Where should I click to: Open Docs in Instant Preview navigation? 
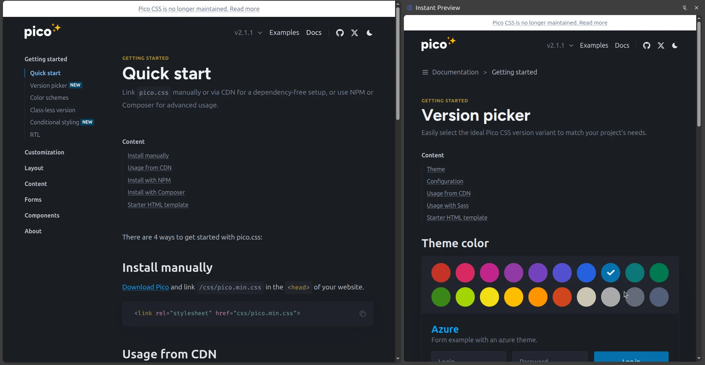622,45
